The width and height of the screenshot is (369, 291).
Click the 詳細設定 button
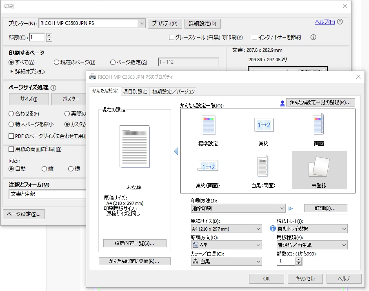pyautogui.click(x=202, y=24)
